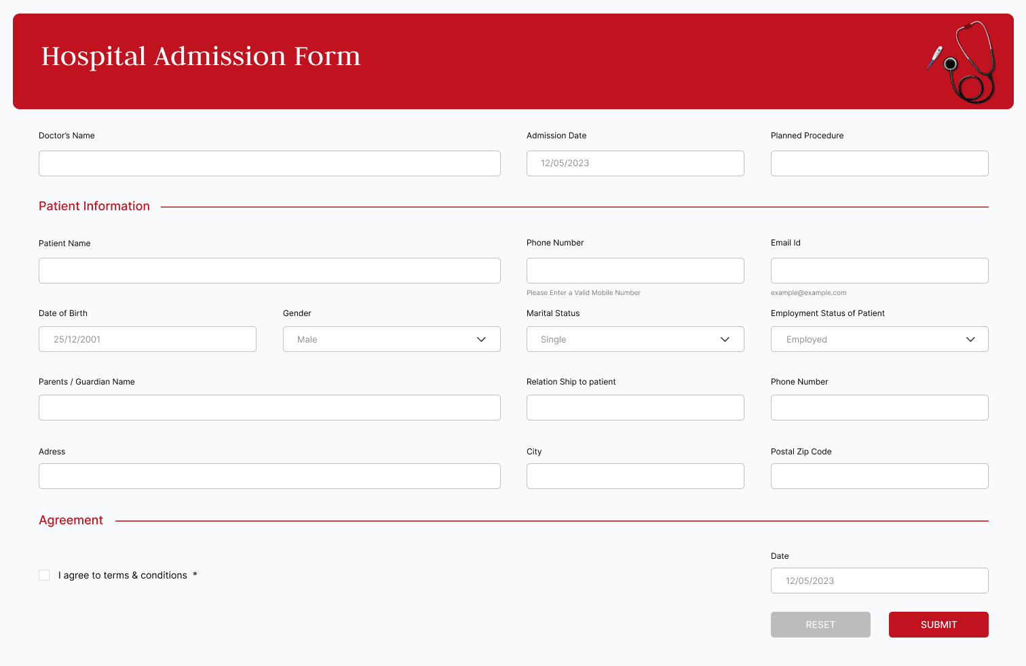The width and height of the screenshot is (1026, 666).
Task: Check the I agree to terms & conditions box
Action: (x=44, y=574)
